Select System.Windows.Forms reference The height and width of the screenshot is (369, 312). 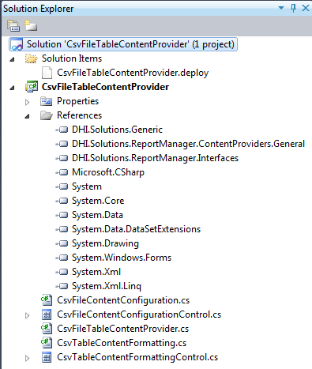coord(122,258)
